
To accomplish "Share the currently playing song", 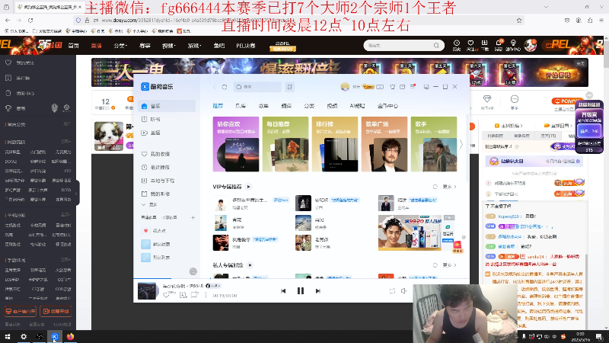I will 195,295.
